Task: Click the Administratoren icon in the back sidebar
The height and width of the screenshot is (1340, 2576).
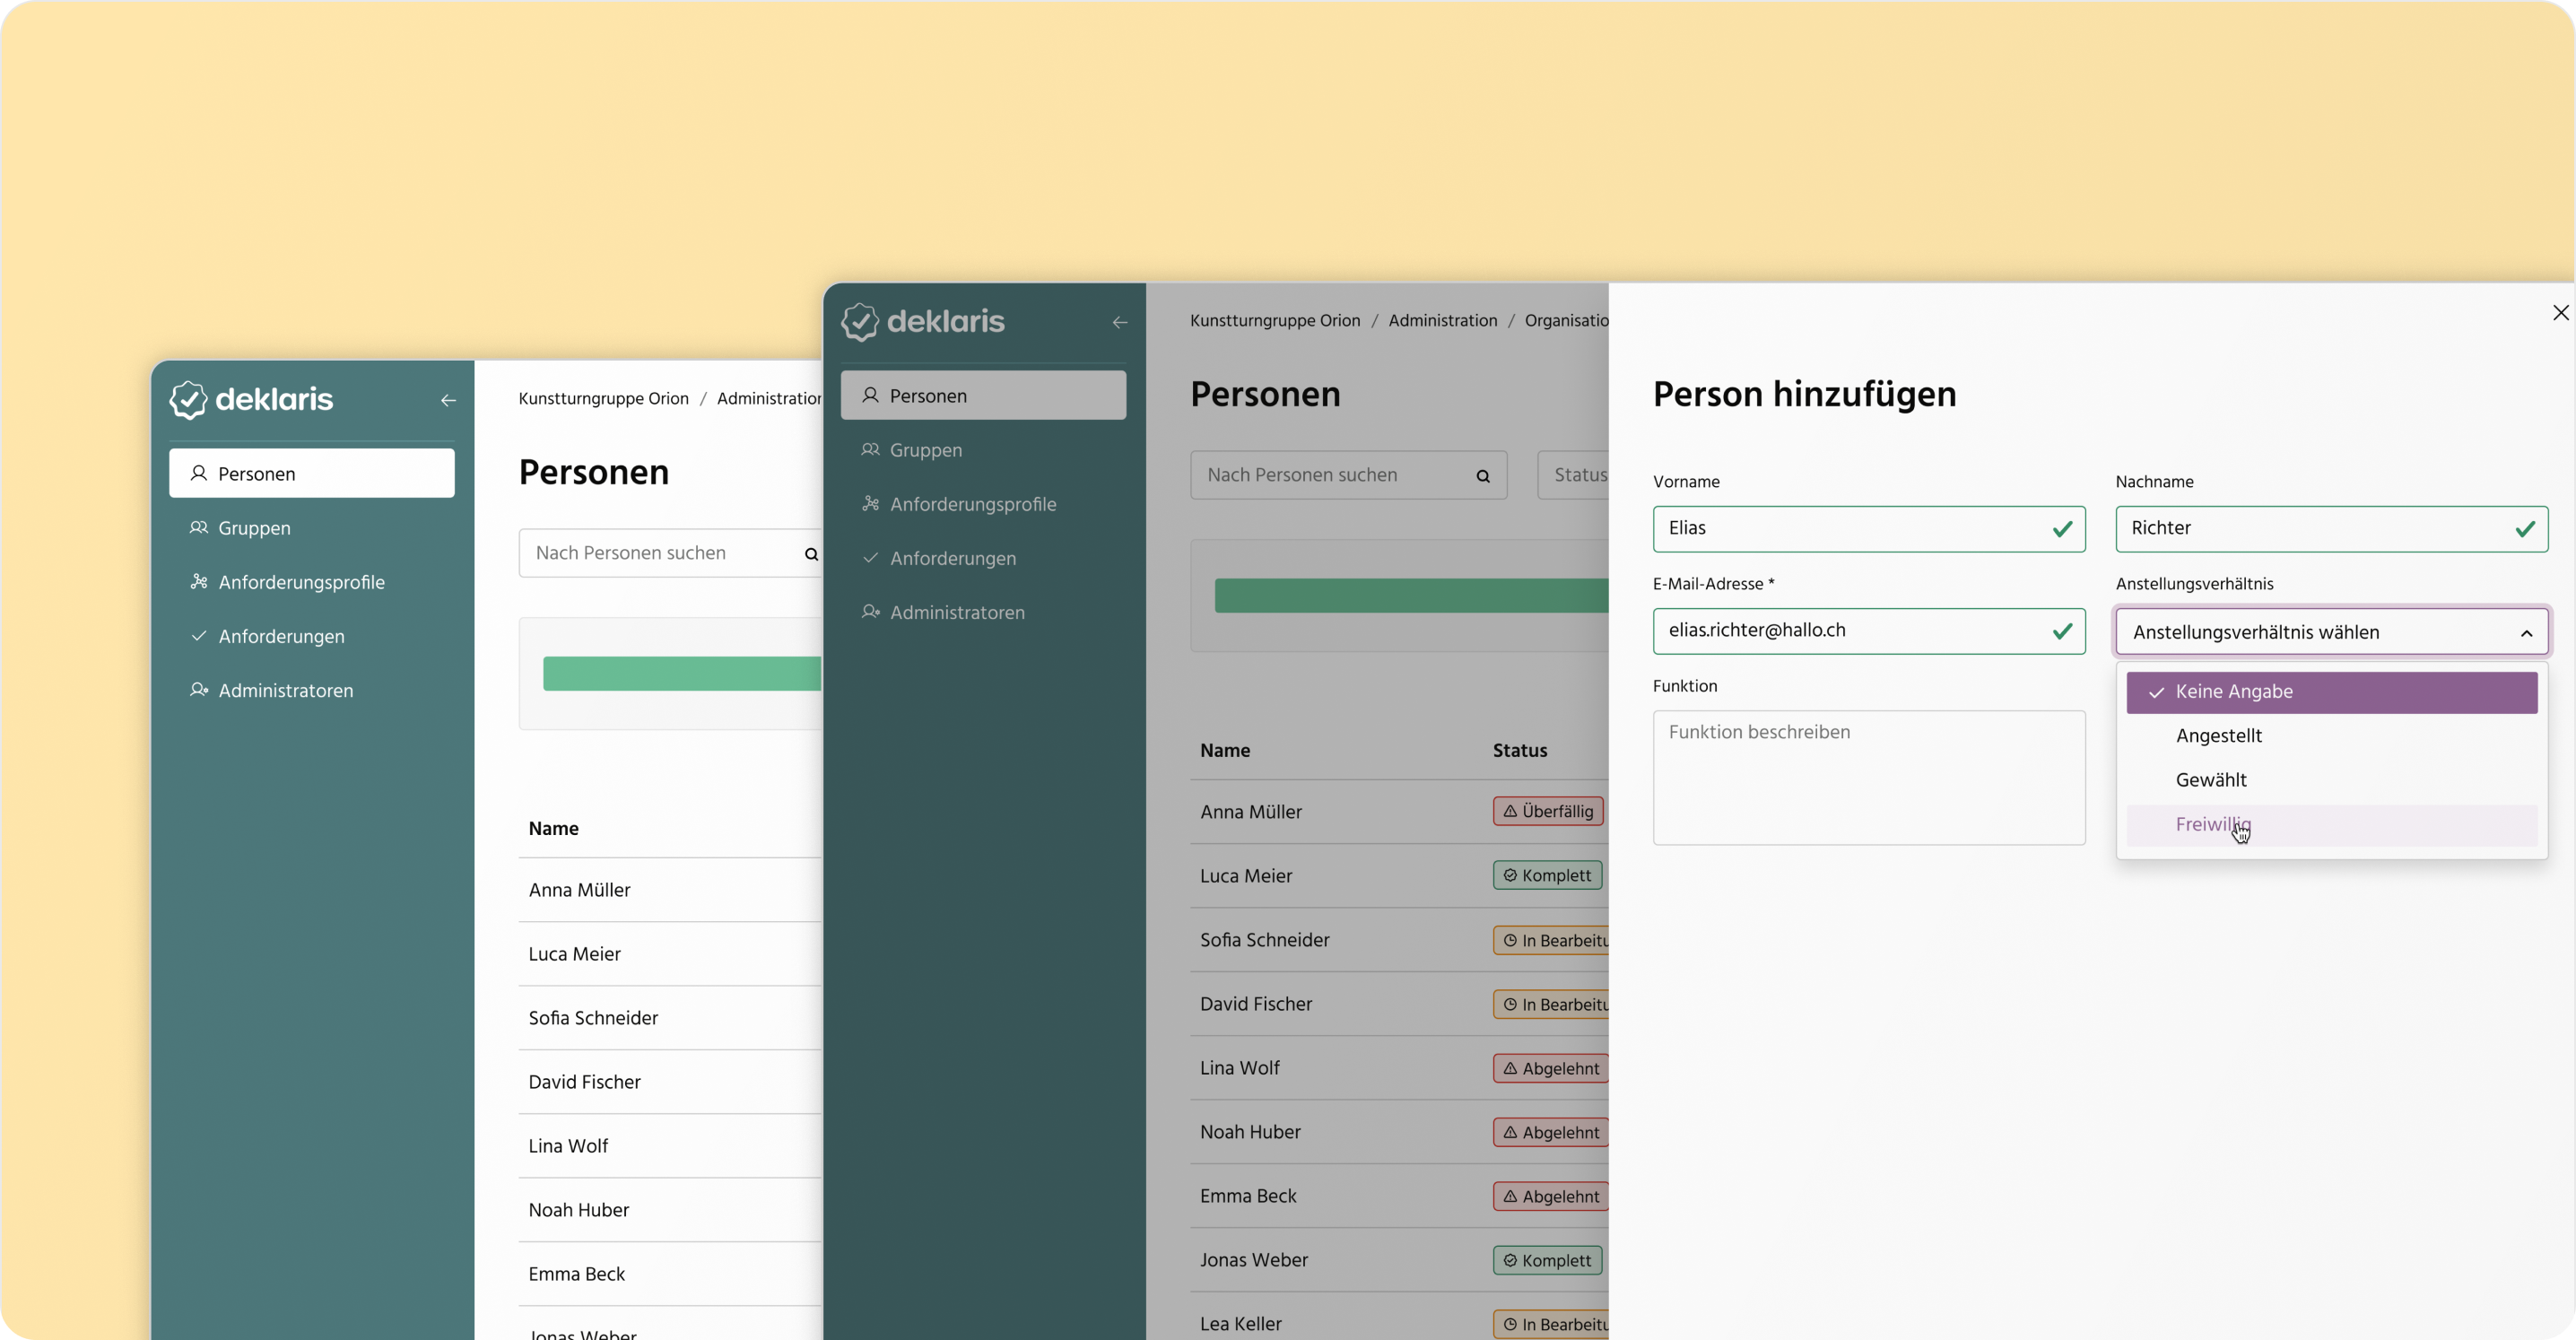Action: pyautogui.click(x=198, y=690)
